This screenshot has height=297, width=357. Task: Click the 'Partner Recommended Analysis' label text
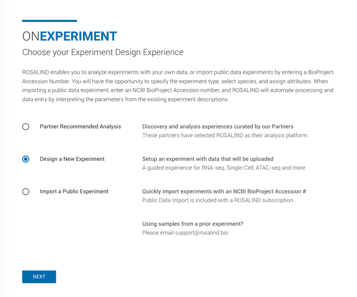coord(80,126)
